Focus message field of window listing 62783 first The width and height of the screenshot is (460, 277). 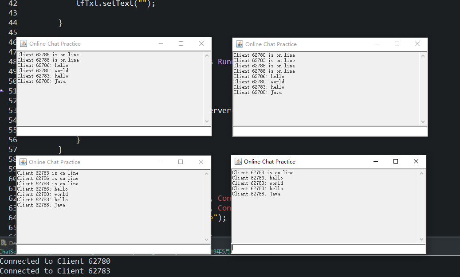114,249
